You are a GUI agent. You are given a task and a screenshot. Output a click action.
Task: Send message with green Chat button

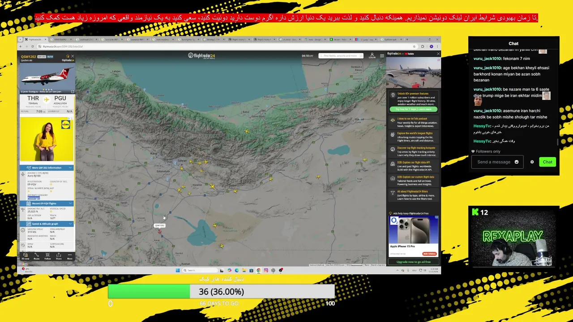click(547, 162)
